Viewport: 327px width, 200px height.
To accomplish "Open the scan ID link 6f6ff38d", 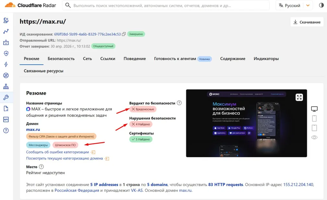I will (87, 34).
